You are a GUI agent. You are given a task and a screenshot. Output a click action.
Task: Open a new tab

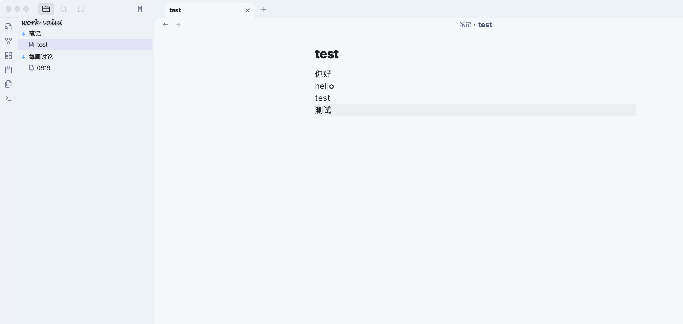click(x=263, y=9)
